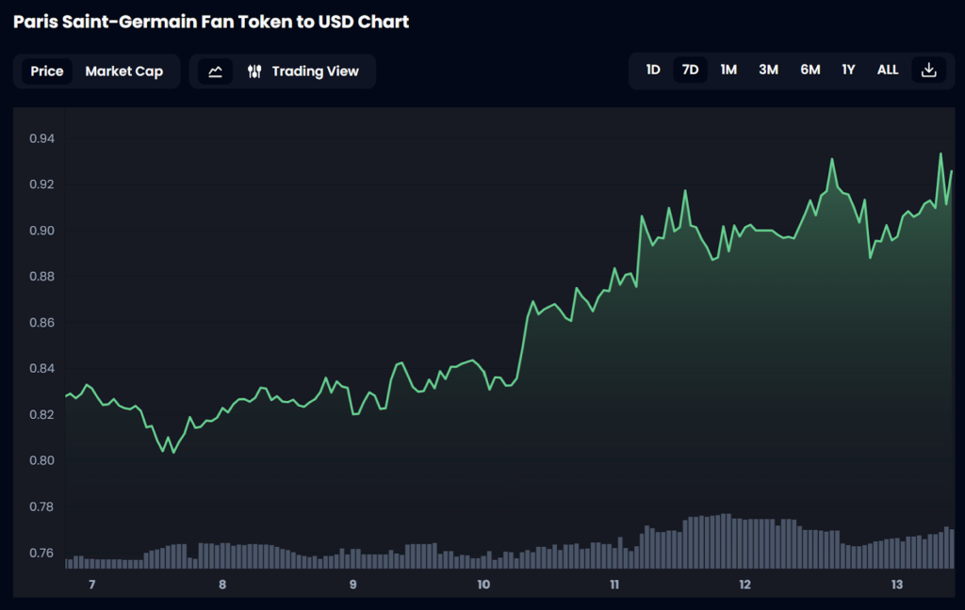
Task: Select the Price tab
Action: (x=47, y=72)
